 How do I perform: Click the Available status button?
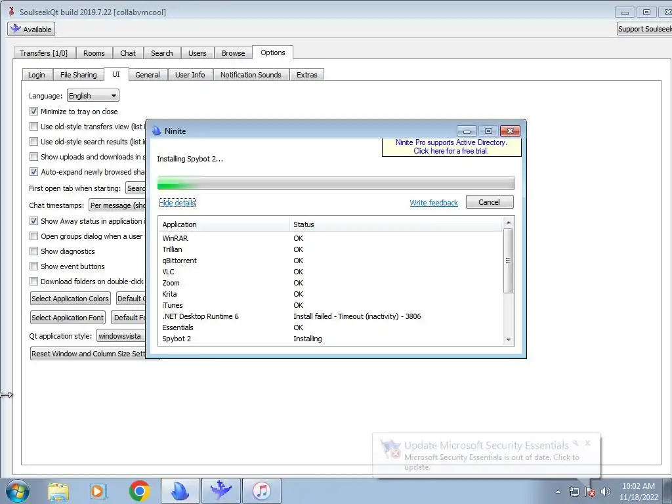pos(31,29)
